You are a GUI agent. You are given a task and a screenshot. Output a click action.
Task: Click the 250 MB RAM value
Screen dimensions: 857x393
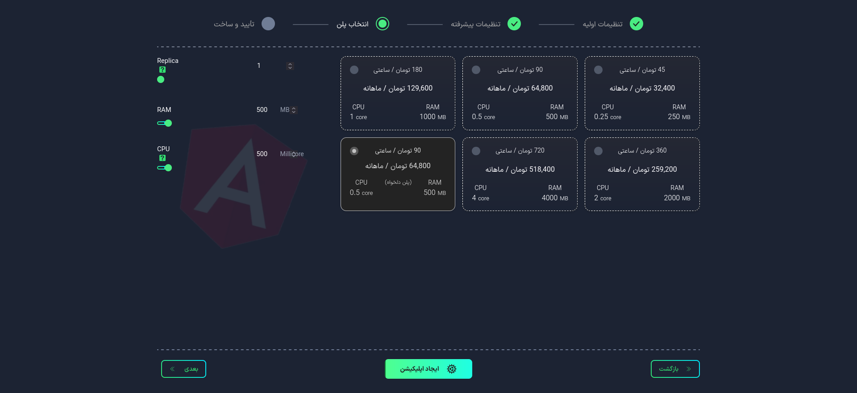point(679,117)
